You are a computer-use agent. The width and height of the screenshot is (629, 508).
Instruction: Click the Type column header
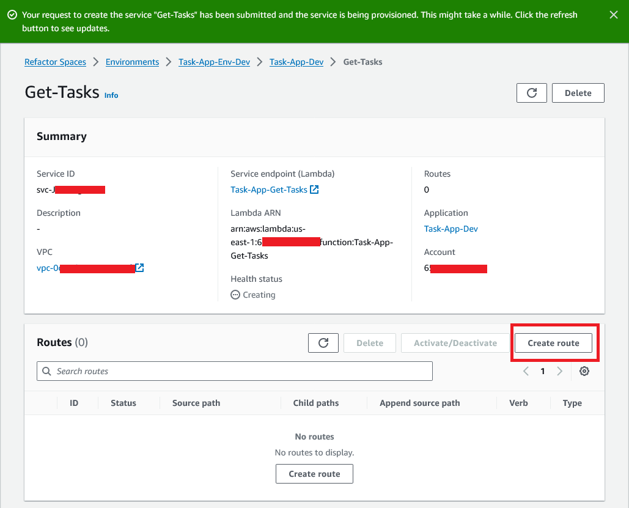(x=572, y=403)
